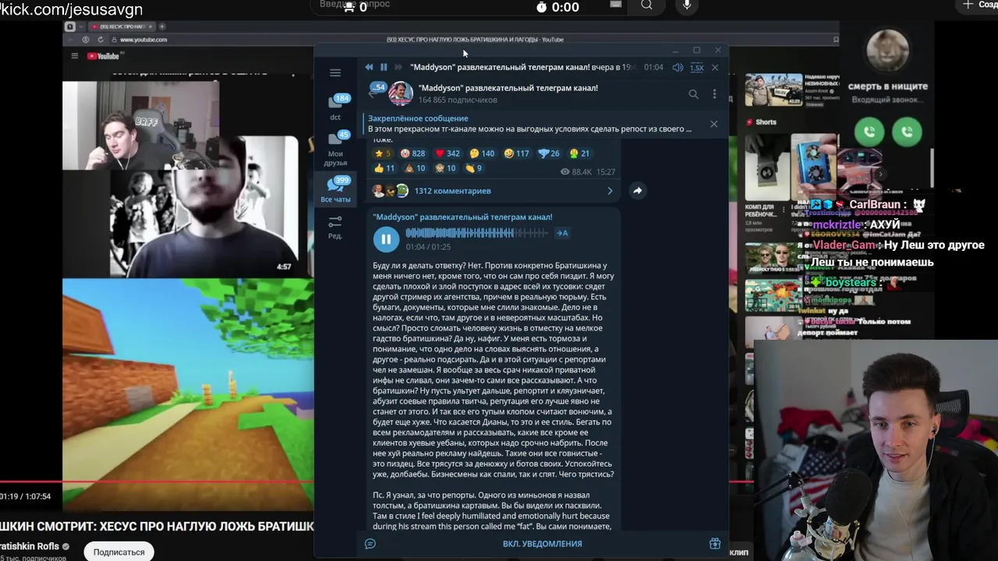Reload the page in the browser
Screen dimensions: 998x561
101,40
